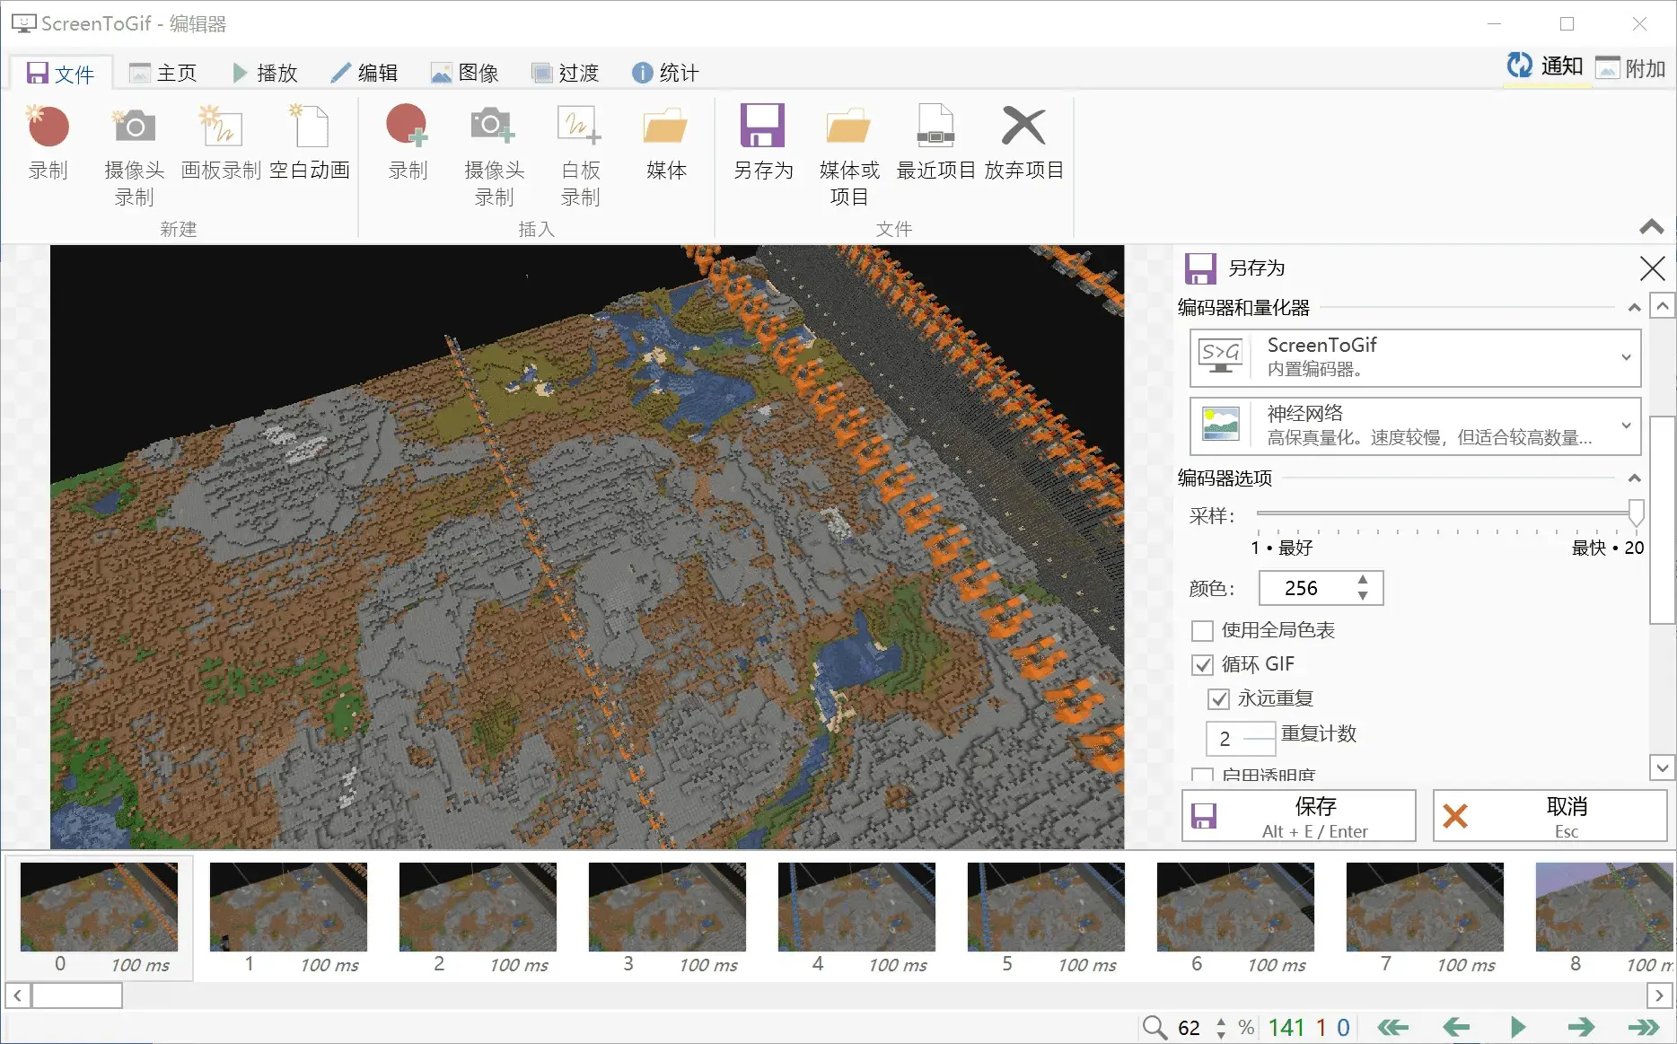Open 通知 notifications in title area

tap(1545, 66)
